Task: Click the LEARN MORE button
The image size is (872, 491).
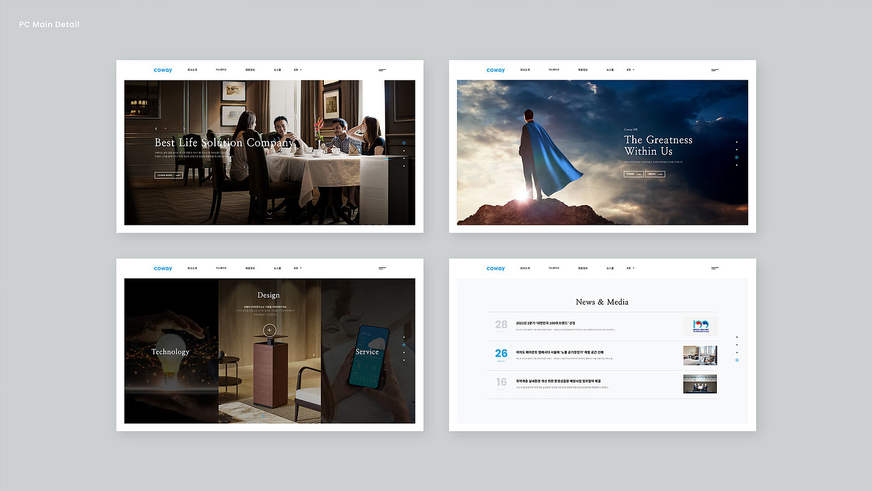Action: 169,176
